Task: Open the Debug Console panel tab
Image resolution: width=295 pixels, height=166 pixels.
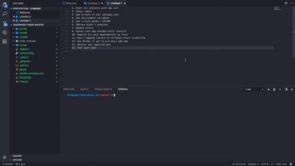Action: pos(103,89)
